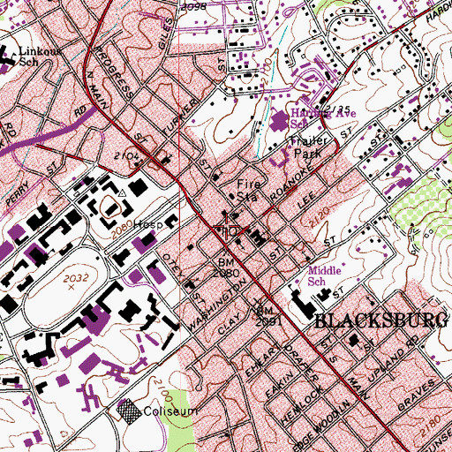Image resolution: width=452 pixels, height=452 pixels.
Task: Click the GRAVES street label
Action: point(416,395)
